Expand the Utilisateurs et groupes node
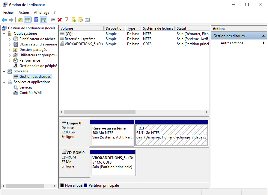The height and width of the screenshot is (195, 268). click(x=10, y=55)
